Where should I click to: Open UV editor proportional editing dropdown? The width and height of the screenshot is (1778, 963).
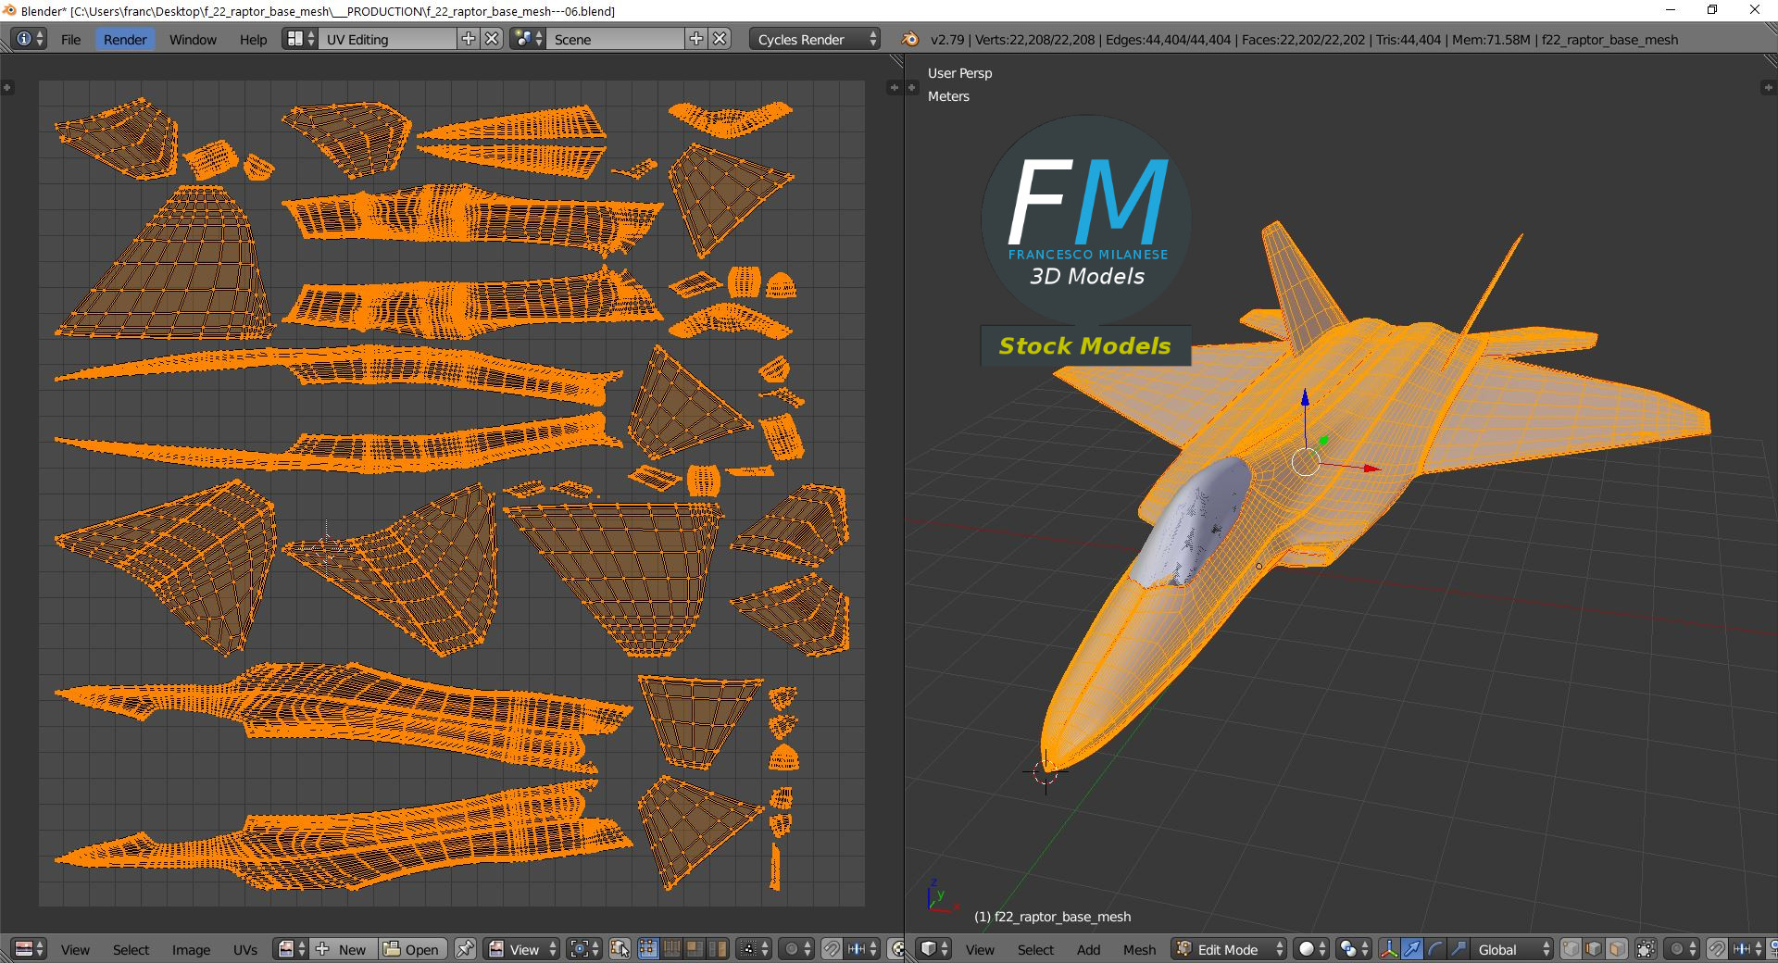click(x=796, y=949)
